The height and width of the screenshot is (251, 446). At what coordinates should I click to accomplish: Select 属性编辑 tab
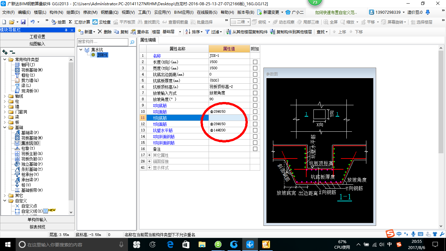pos(148,40)
